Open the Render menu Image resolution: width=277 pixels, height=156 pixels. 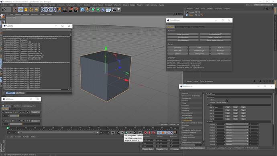tap(79, 5)
